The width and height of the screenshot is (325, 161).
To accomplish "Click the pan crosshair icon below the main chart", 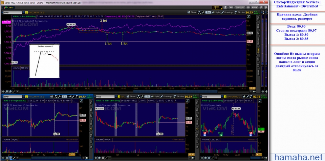I will coord(3,91).
